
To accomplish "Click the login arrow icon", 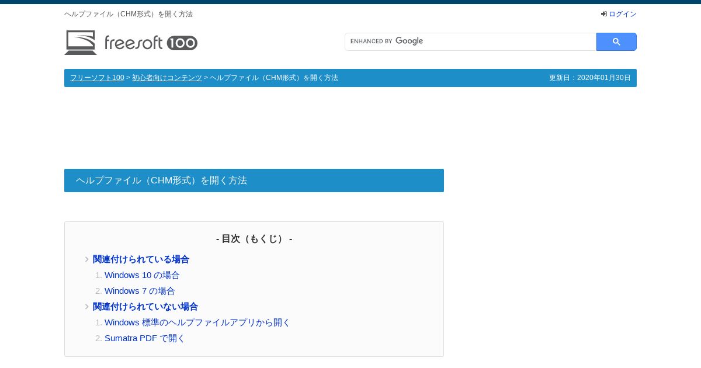I will tap(604, 14).
